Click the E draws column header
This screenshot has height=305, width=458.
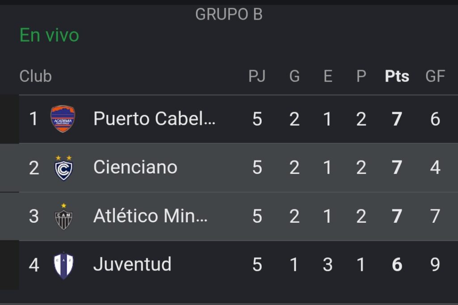[328, 76]
